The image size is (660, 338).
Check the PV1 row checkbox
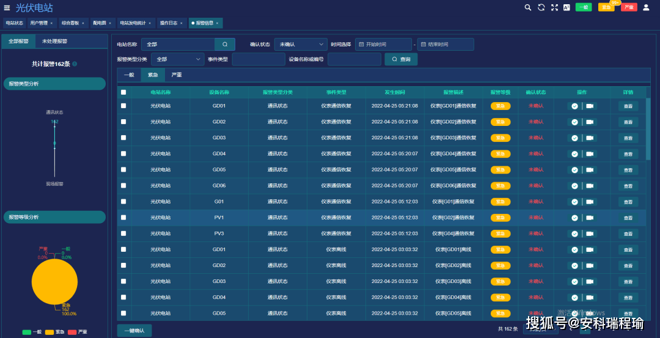point(123,218)
